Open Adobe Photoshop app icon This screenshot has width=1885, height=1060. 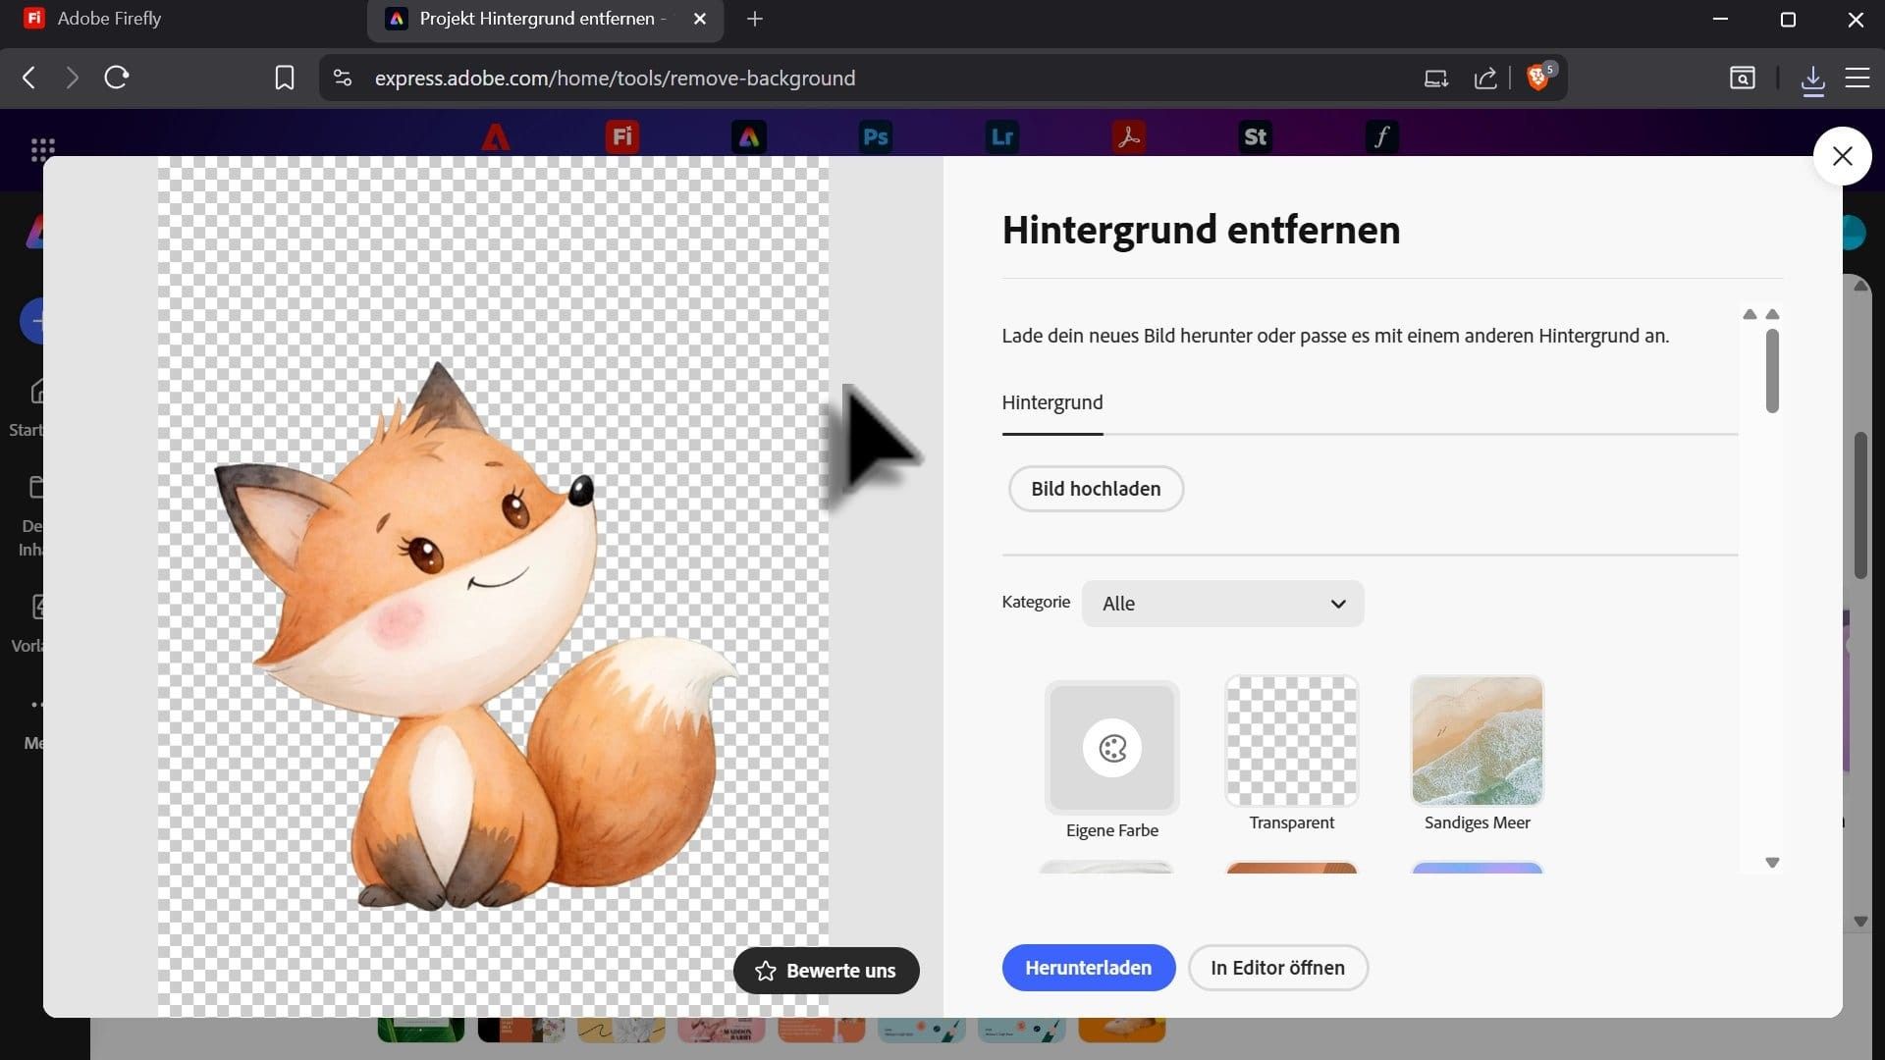(875, 136)
